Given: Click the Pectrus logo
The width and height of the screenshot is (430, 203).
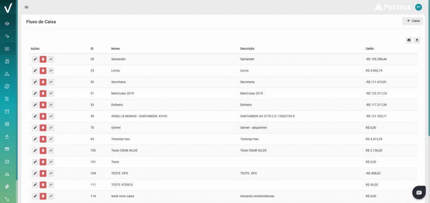Looking at the screenshot, I should [x=392, y=7].
